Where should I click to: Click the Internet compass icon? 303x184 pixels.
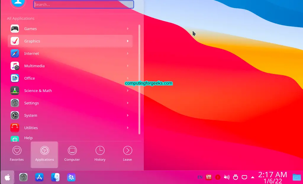pos(15,53)
